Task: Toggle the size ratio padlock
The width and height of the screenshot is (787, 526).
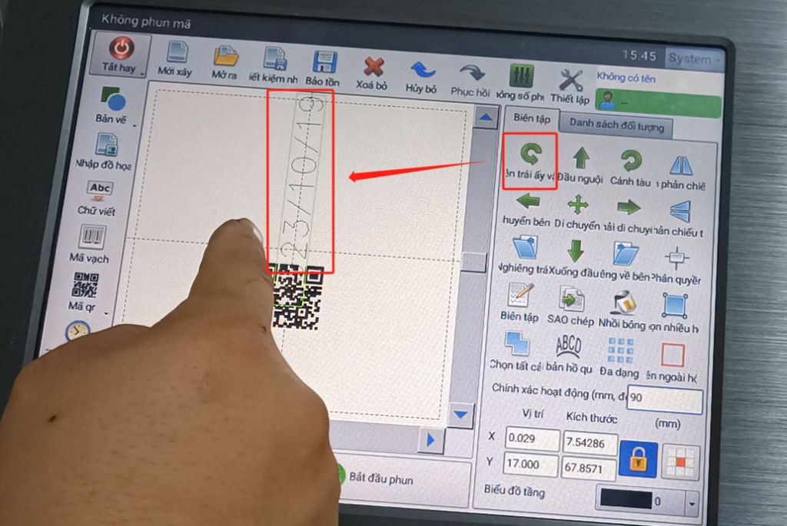Action: (637, 458)
